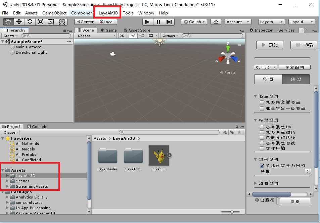Open the Shaded draw mode dropdown
The width and height of the screenshot is (320, 223).
pyautogui.click(x=96, y=36)
